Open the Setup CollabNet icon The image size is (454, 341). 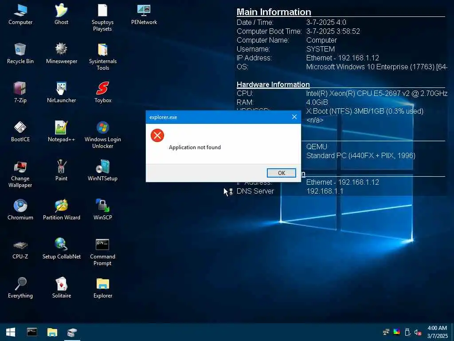(61, 249)
